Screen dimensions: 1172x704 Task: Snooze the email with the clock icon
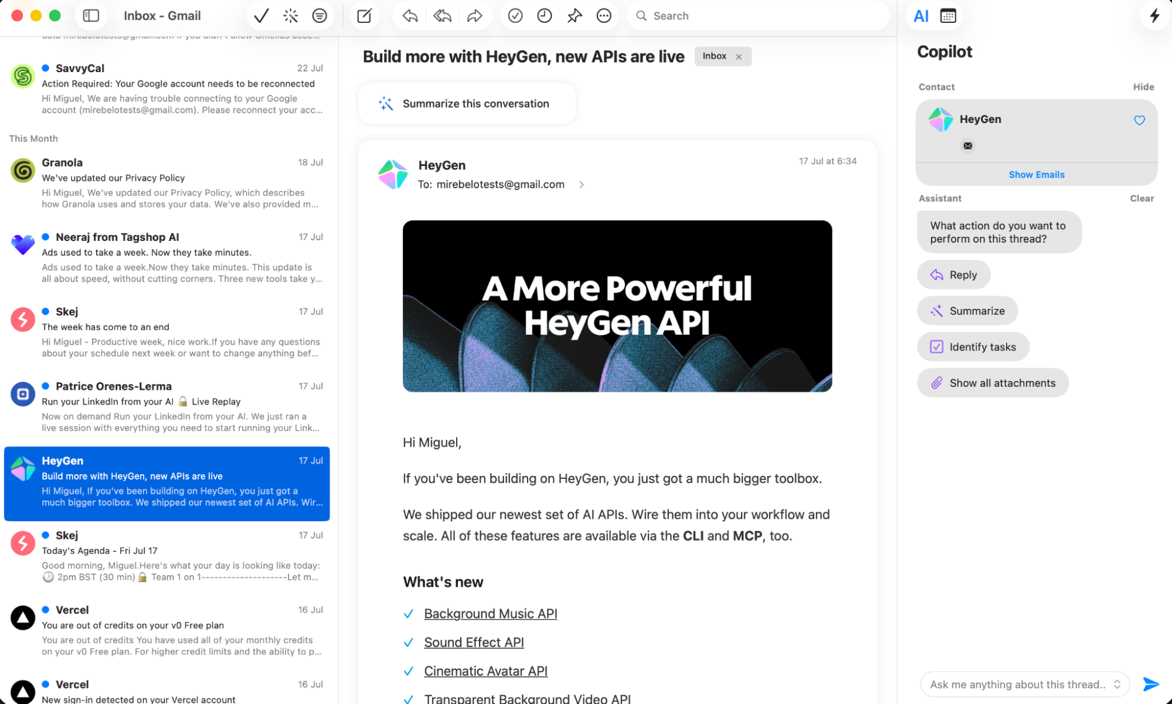pos(545,16)
